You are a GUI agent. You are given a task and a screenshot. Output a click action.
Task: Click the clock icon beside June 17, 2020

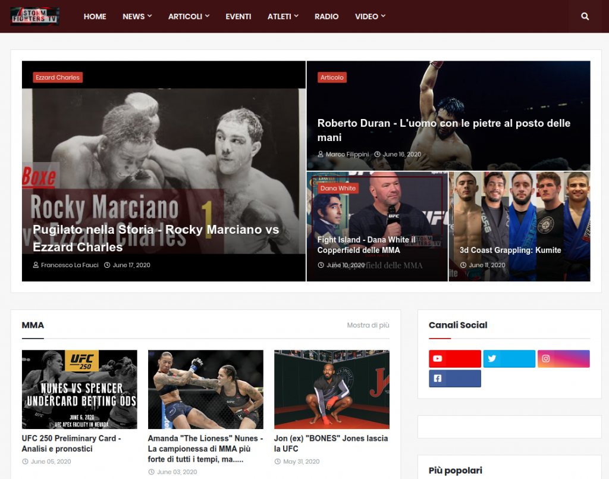(x=107, y=265)
